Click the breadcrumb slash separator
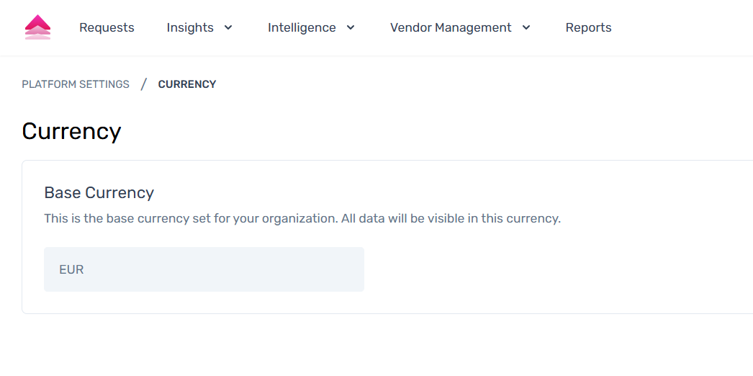Viewport: 753px width, 376px height. click(143, 84)
